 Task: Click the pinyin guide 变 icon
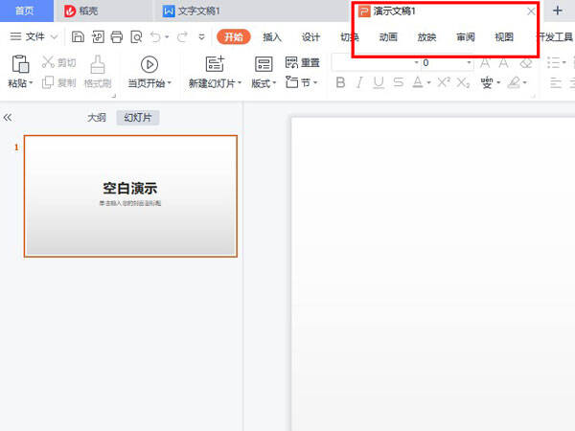click(x=487, y=82)
